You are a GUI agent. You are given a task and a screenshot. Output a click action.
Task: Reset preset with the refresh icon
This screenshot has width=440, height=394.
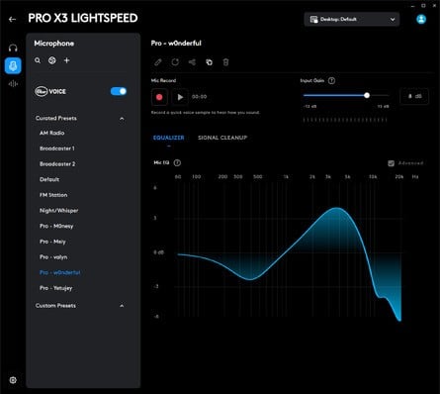[x=175, y=62]
